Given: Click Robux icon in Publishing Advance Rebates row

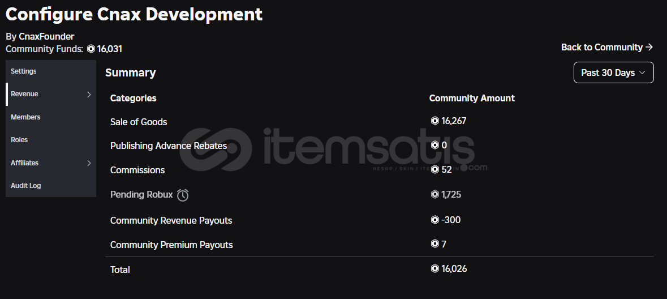Looking at the screenshot, I should (x=434, y=145).
